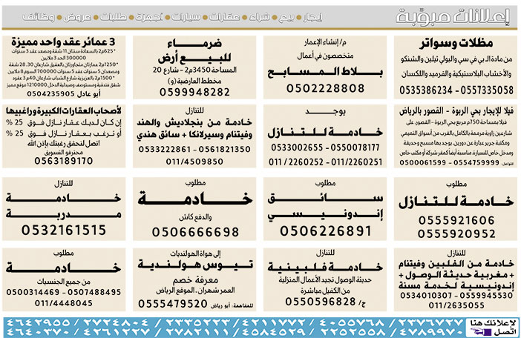Click phone number 0506226891
The image size is (521, 338).
pos(325,231)
